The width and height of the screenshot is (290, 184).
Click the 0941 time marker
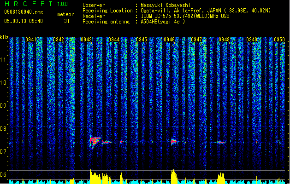tap(31, 40)
